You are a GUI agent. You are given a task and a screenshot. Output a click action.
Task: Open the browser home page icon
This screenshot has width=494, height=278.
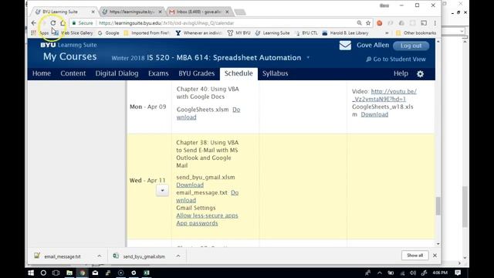click(x=63, y=23)
